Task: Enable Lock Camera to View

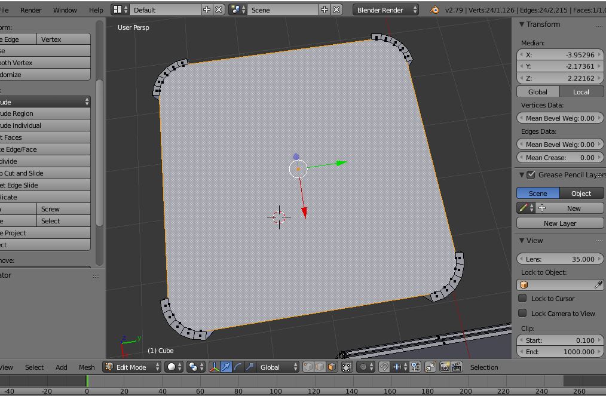Action: [523, 314]
